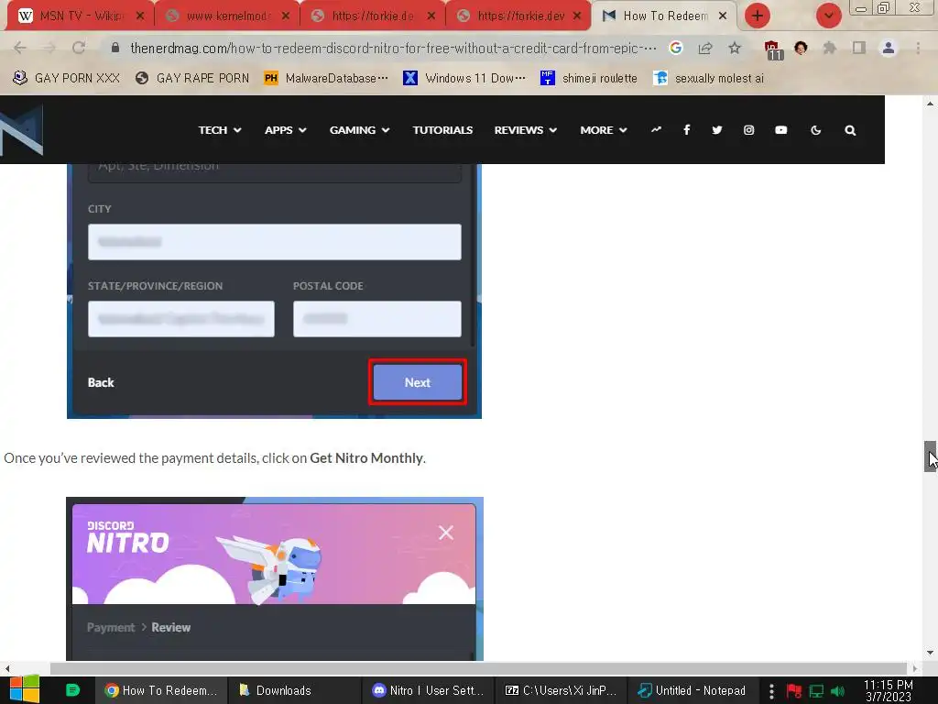The height and width of the screenshot is (704, 938).
Task: Open the MalwareDatabase bookmark
Action: click(x=326, y=79)
